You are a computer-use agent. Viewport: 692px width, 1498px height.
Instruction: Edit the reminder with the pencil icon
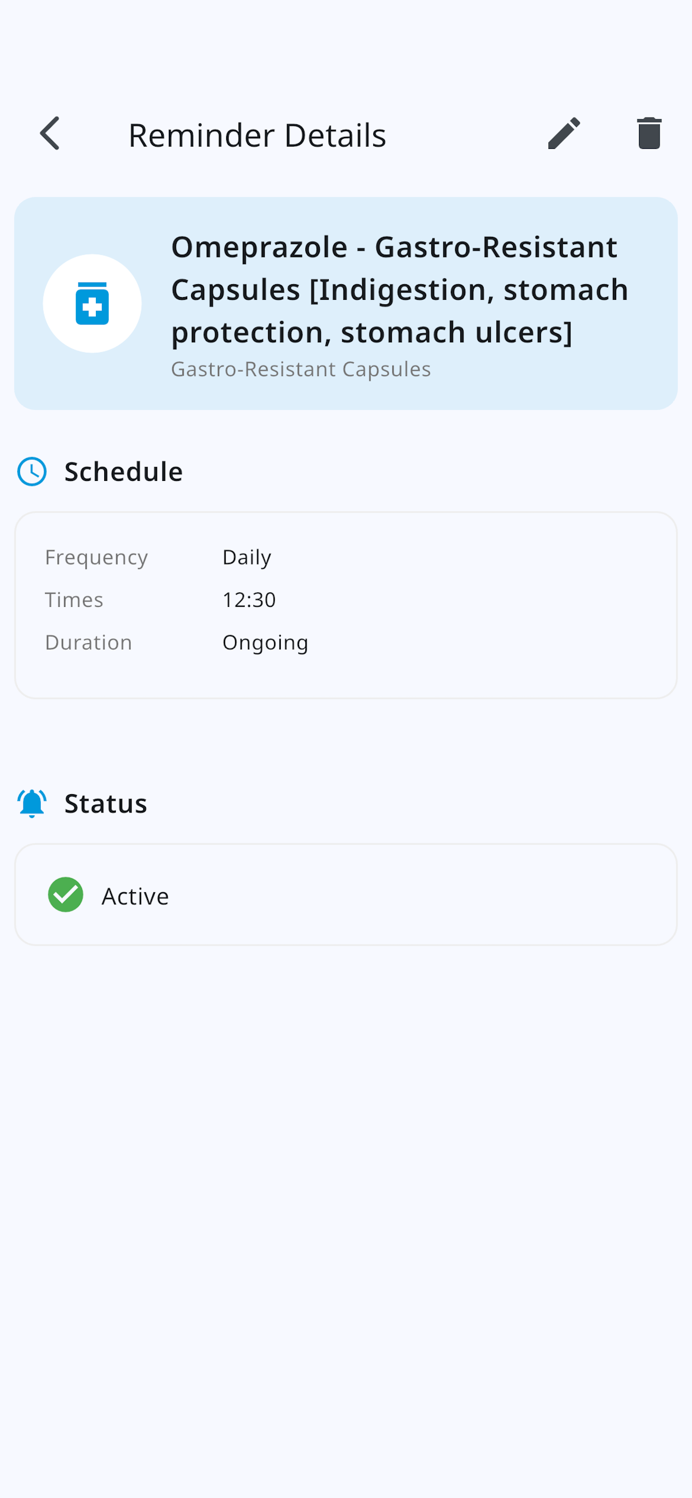pyautogui.click(x=564, y=134)
